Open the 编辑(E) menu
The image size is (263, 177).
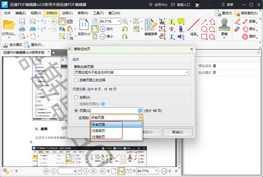[20, 13]
